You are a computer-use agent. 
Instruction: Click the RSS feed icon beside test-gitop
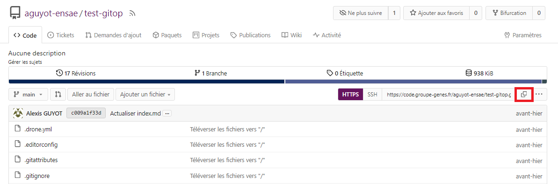pos(132,14)
